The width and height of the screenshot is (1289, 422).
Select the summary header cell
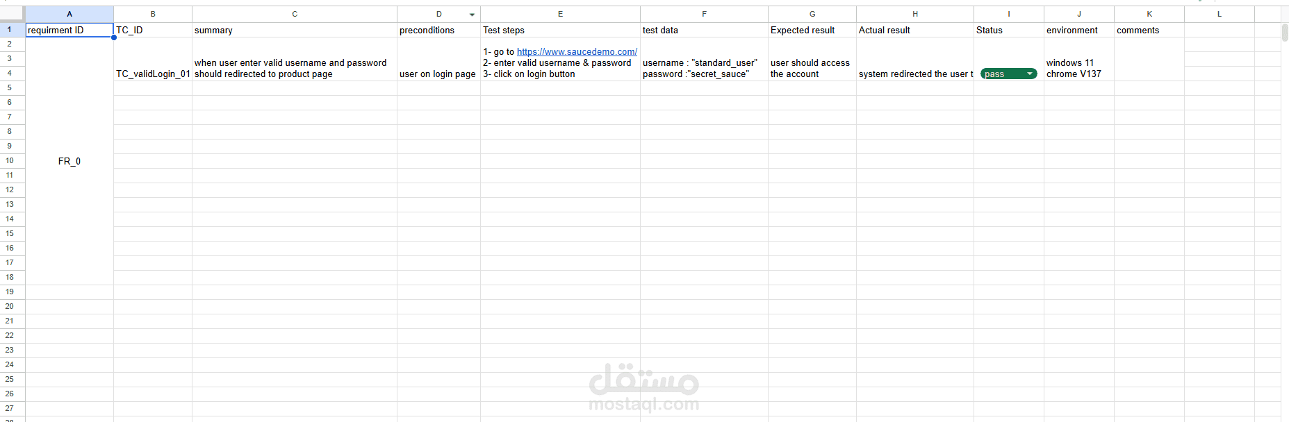(295, 30)
